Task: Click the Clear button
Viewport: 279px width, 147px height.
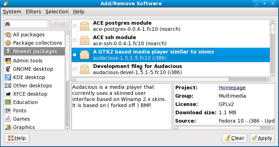Action: tap(234, 138)
